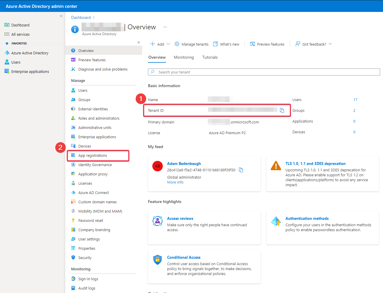383x293 pixels.
Task: Open Dashboard in the left navigation
Action: coord(20,25)
